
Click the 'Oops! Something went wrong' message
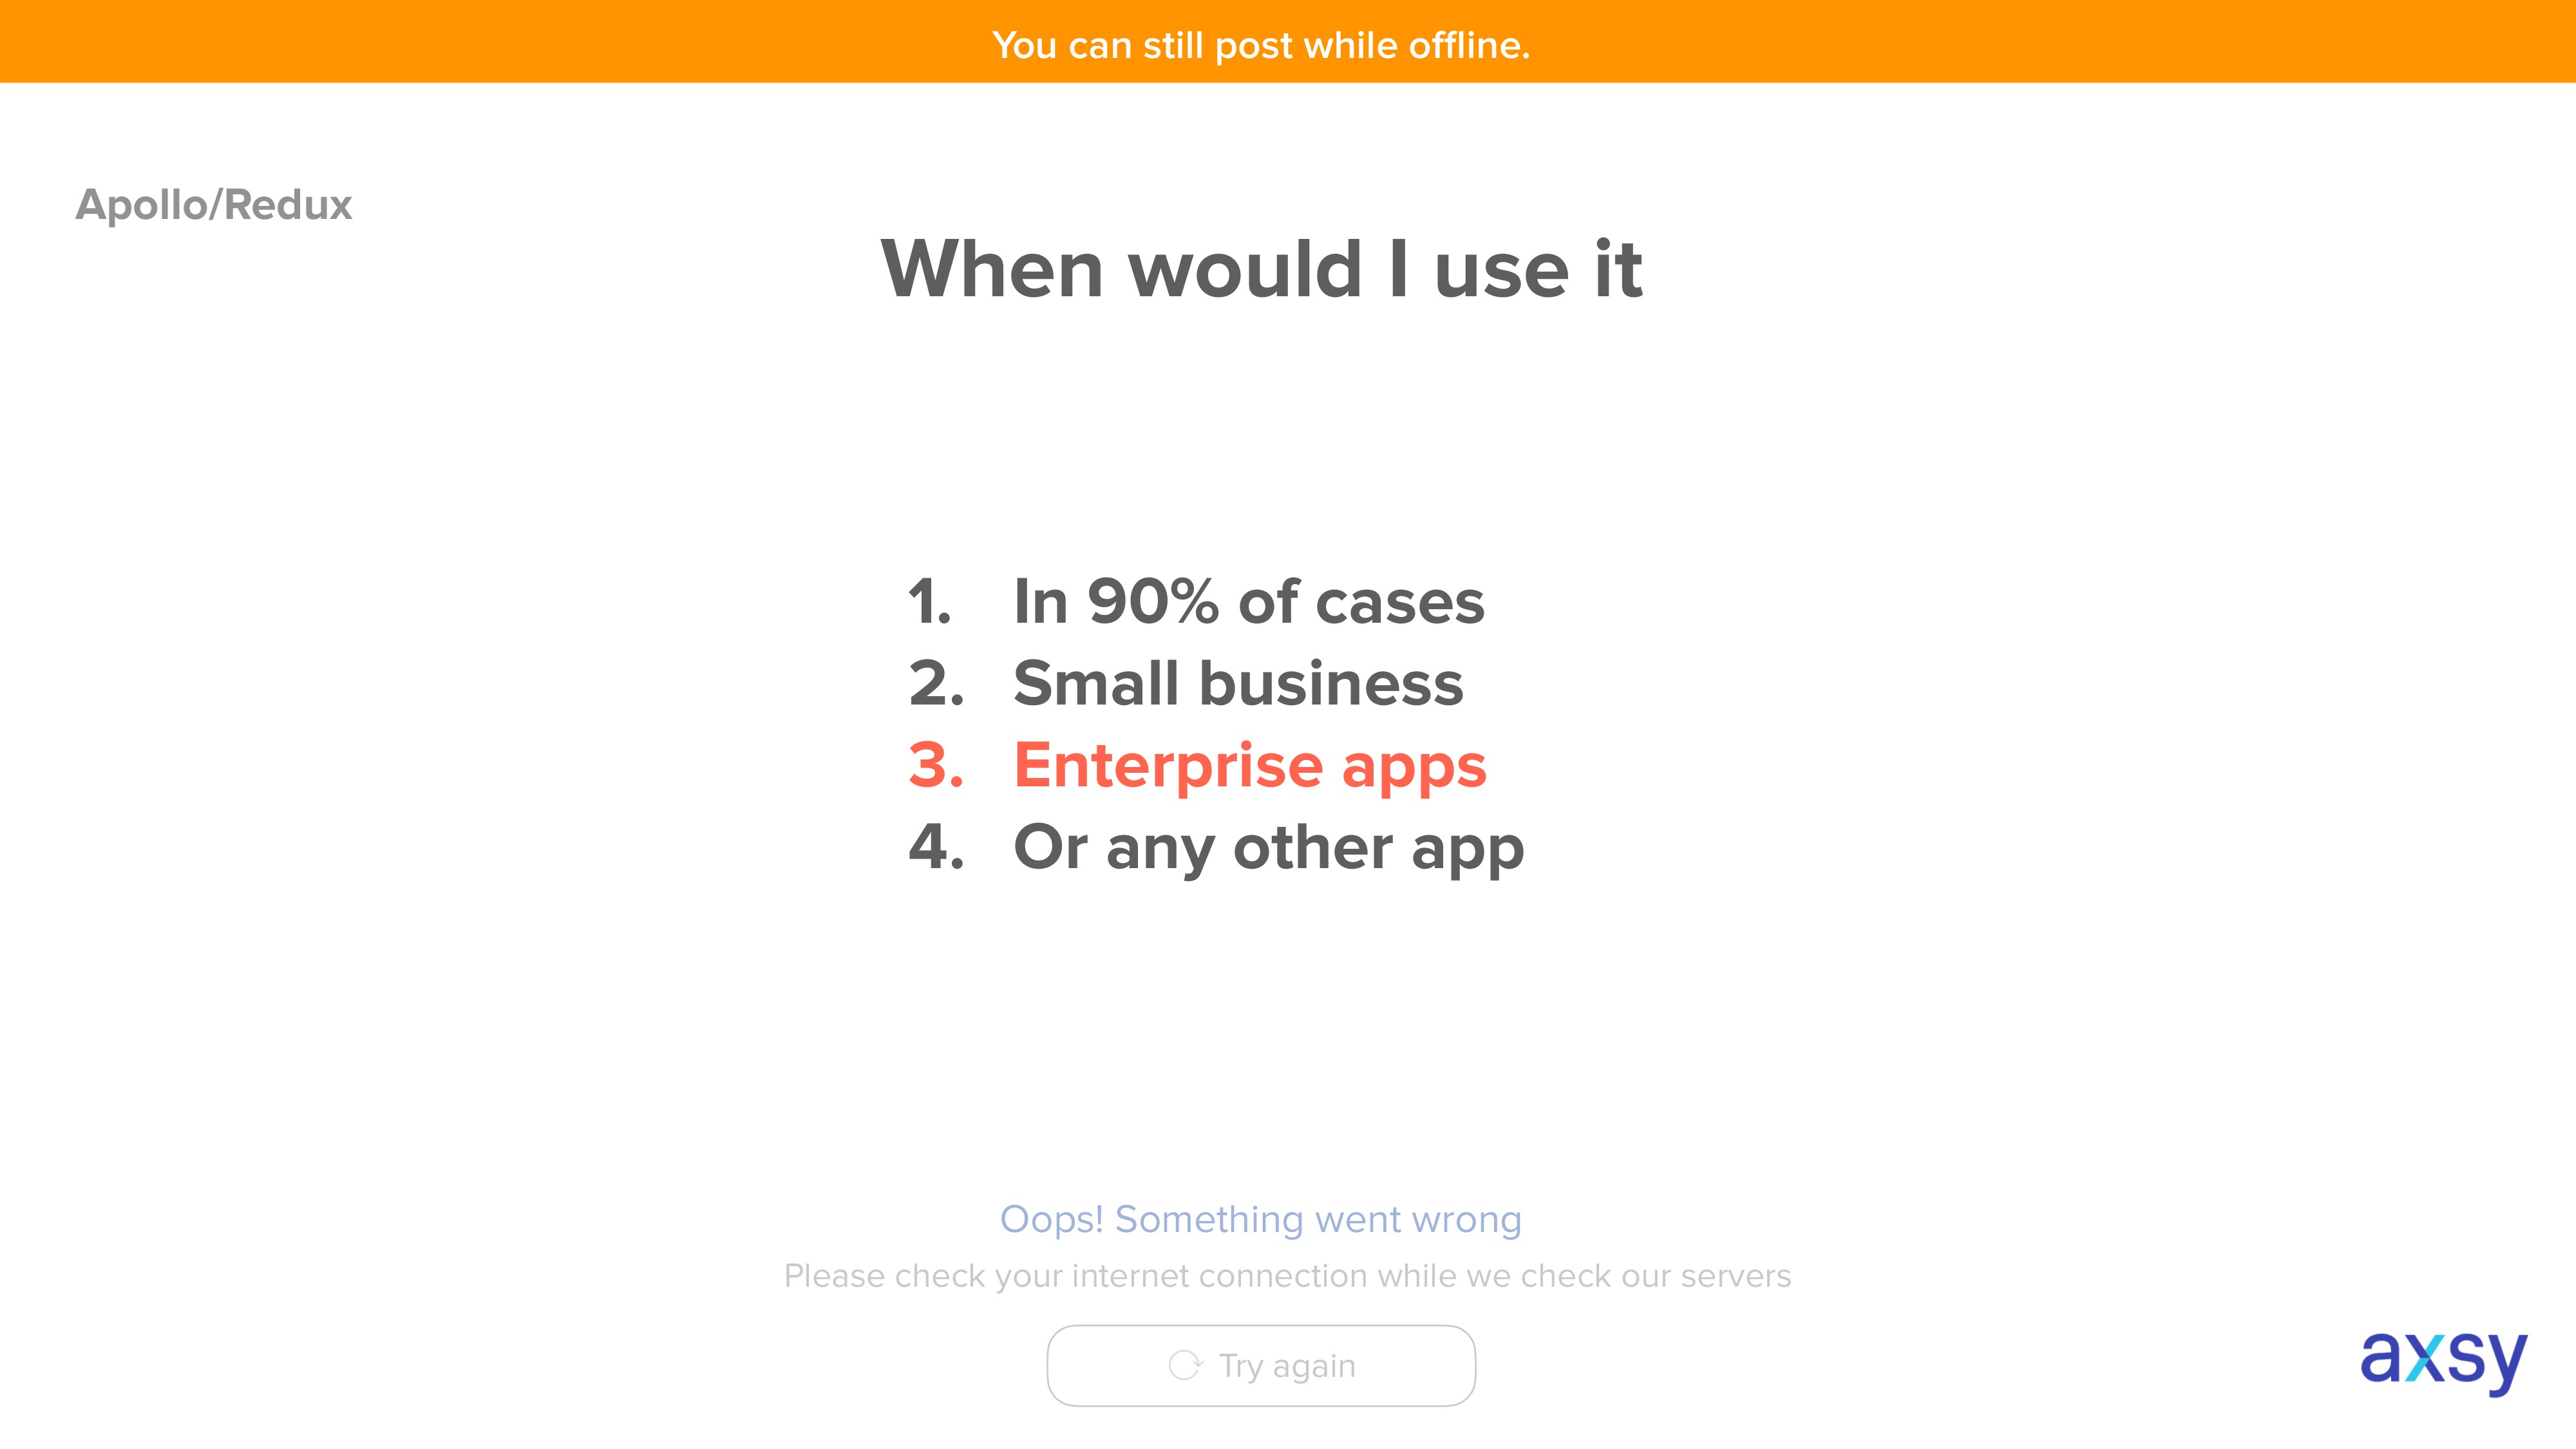[x=1261, y=1220]
